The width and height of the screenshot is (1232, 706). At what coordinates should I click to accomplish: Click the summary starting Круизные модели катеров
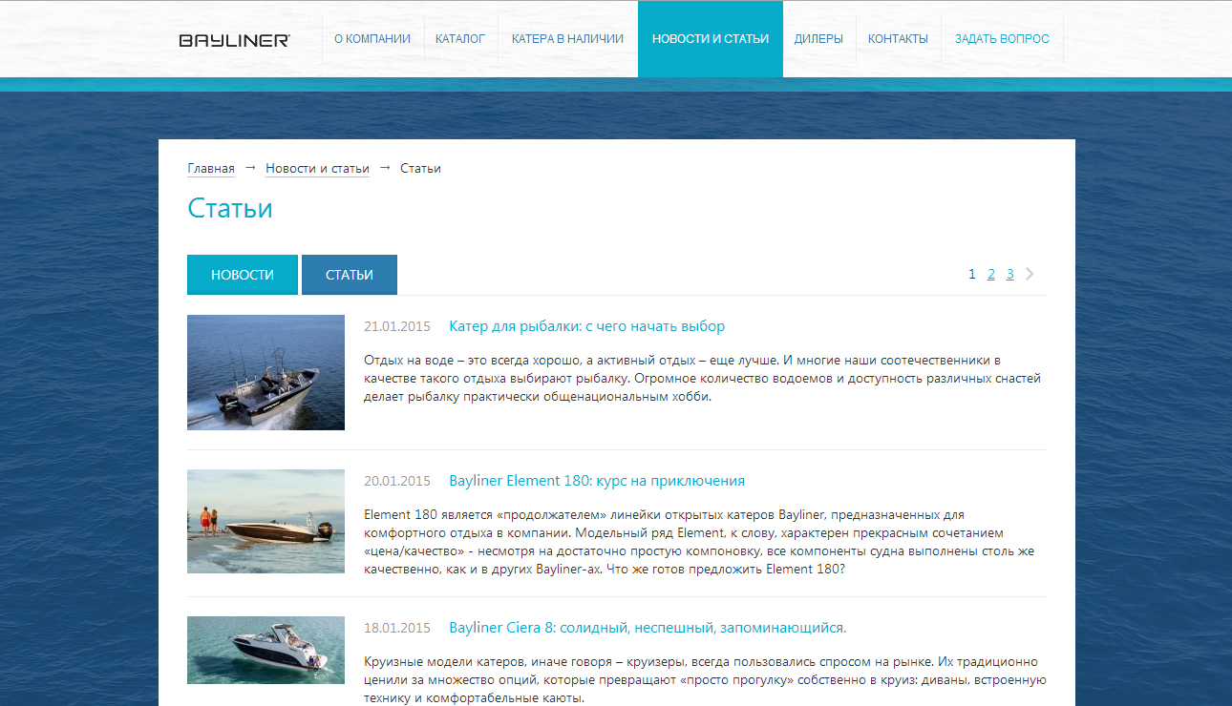click(x=705, y=680)
